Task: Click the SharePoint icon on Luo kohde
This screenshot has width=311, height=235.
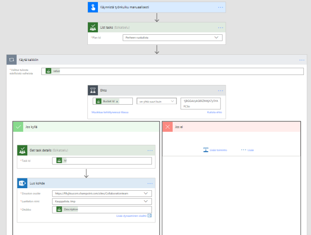Action: tap(23, 183)
